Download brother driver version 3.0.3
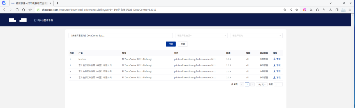 277,59
